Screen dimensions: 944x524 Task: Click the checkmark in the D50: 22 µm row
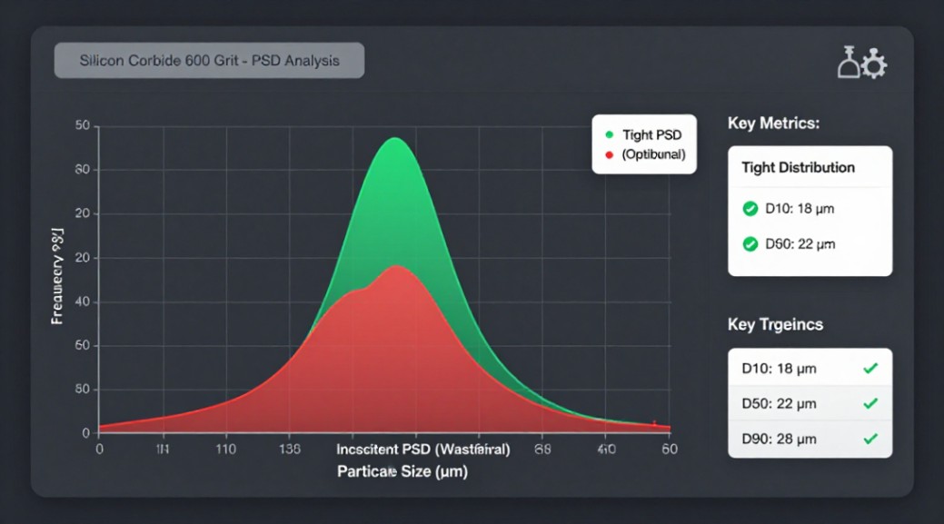coord(870,403)
